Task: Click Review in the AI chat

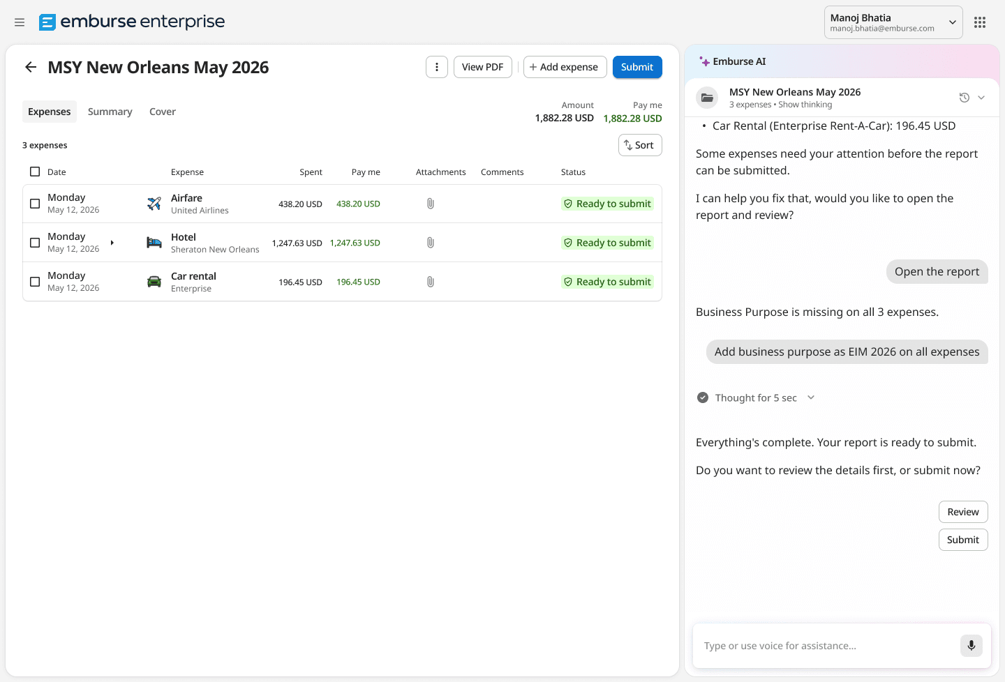Action: [x=963, y=512]
